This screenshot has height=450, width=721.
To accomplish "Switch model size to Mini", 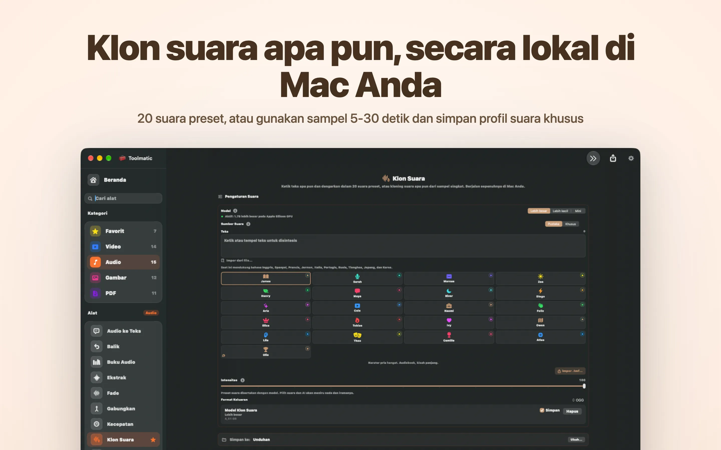I will [578, 211].
